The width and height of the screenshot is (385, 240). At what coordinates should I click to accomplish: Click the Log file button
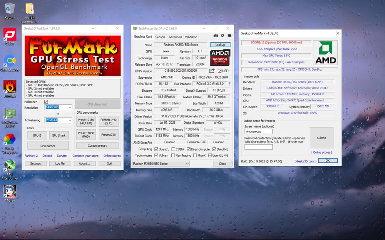[60, 163]
